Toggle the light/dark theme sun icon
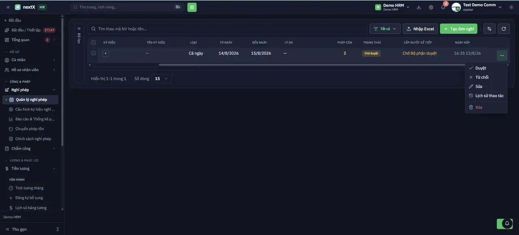The height and width of the screenshot is (235, 519). 511,7
